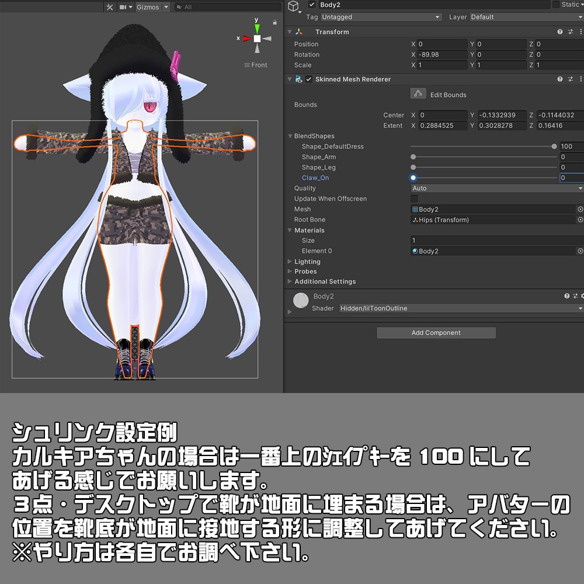
Task: Open the Gizmos dropdown arrow
Action: point(166,7)
